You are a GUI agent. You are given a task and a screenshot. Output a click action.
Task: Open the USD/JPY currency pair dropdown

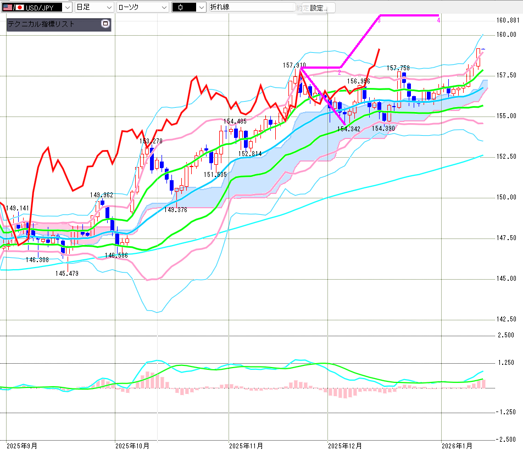point(67,7)
